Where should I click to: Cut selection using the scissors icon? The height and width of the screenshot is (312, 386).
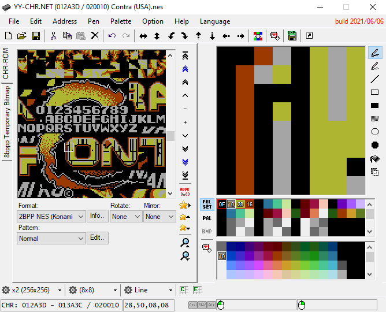click(x=53, y=36)
